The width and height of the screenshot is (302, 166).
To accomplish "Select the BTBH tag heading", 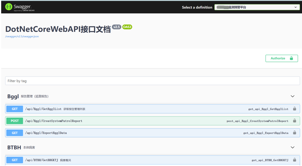I will pos(14,147).
